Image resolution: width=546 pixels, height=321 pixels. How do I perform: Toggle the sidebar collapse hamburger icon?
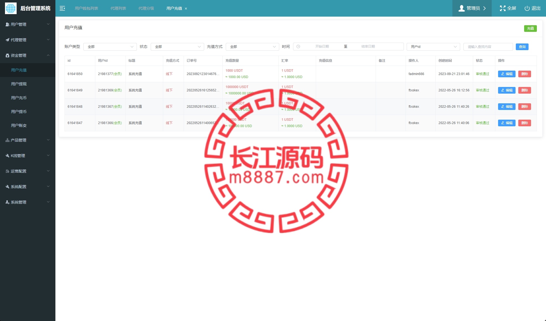tap(62, 8)
